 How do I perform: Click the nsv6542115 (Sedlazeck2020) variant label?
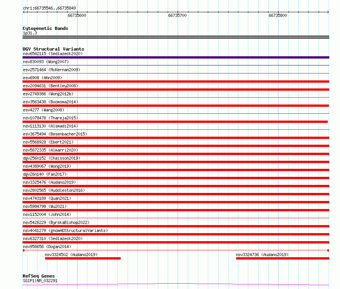pyautogui.click(x=53, y=54)
